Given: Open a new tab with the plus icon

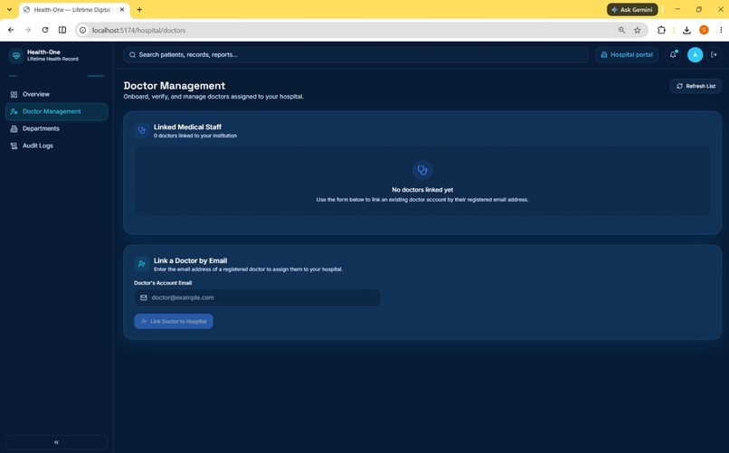Looking at the screenshot, I should point(139,9).
